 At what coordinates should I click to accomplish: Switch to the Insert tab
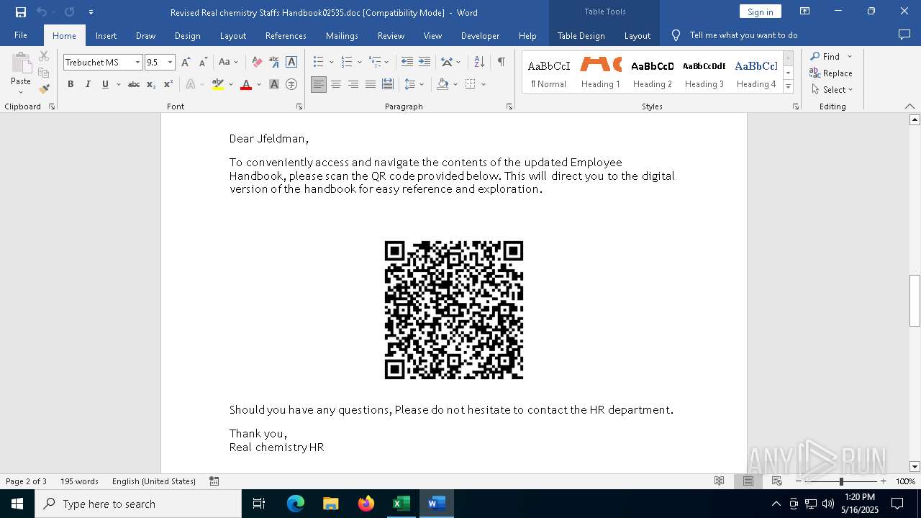click(106, 35)
